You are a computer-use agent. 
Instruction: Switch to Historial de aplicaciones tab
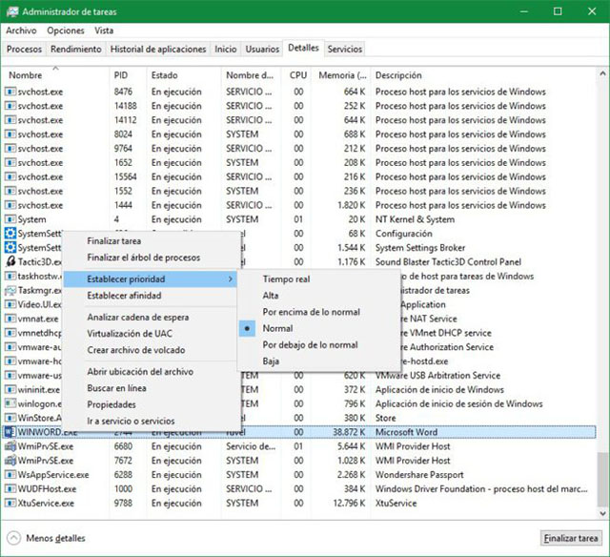coord(158,49)
